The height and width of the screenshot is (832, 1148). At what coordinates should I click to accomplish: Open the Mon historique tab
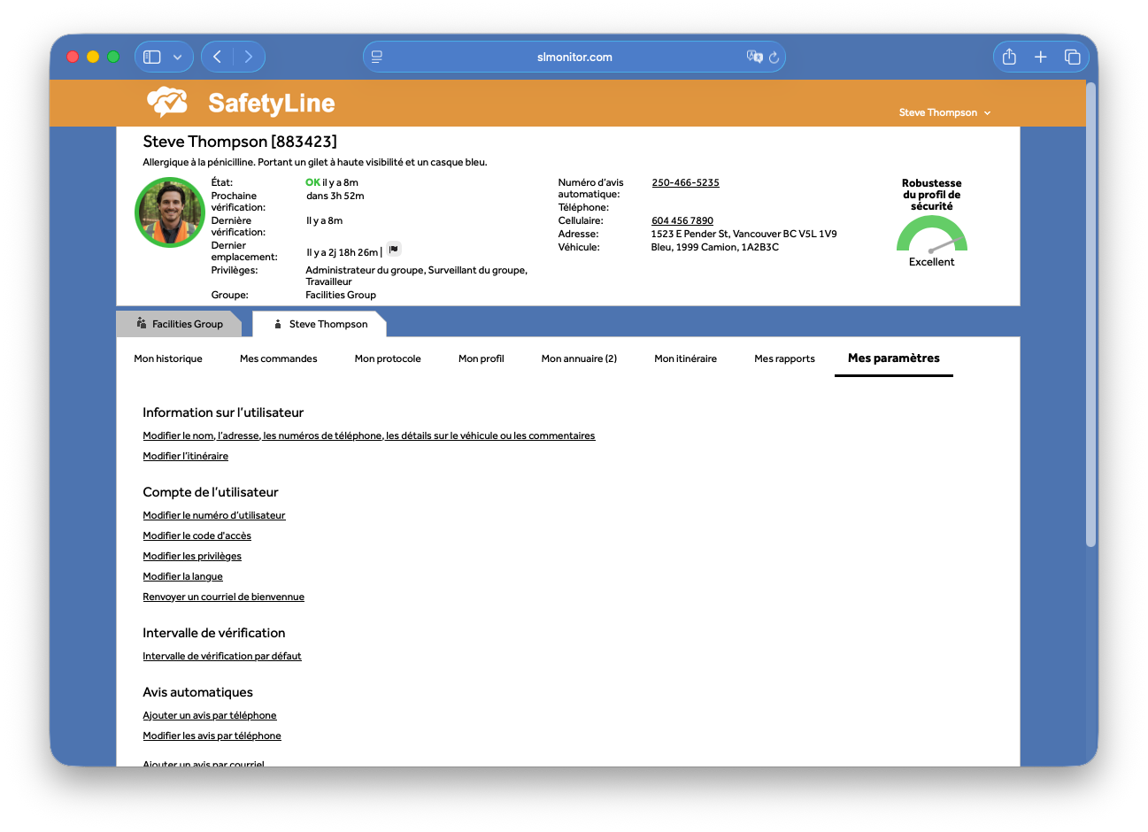point(168,358)
